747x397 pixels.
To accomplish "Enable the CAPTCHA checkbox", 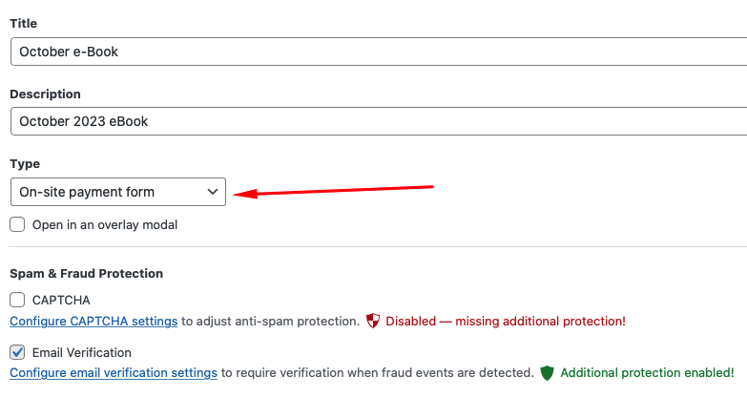I will pyautogui.click(x=17, y=300).
